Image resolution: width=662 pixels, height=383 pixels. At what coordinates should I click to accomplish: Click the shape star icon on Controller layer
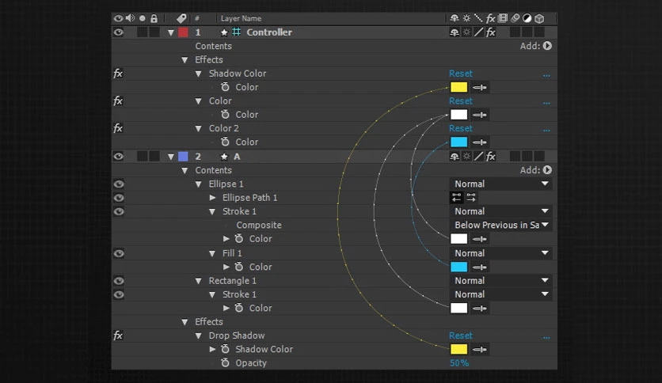224,32
